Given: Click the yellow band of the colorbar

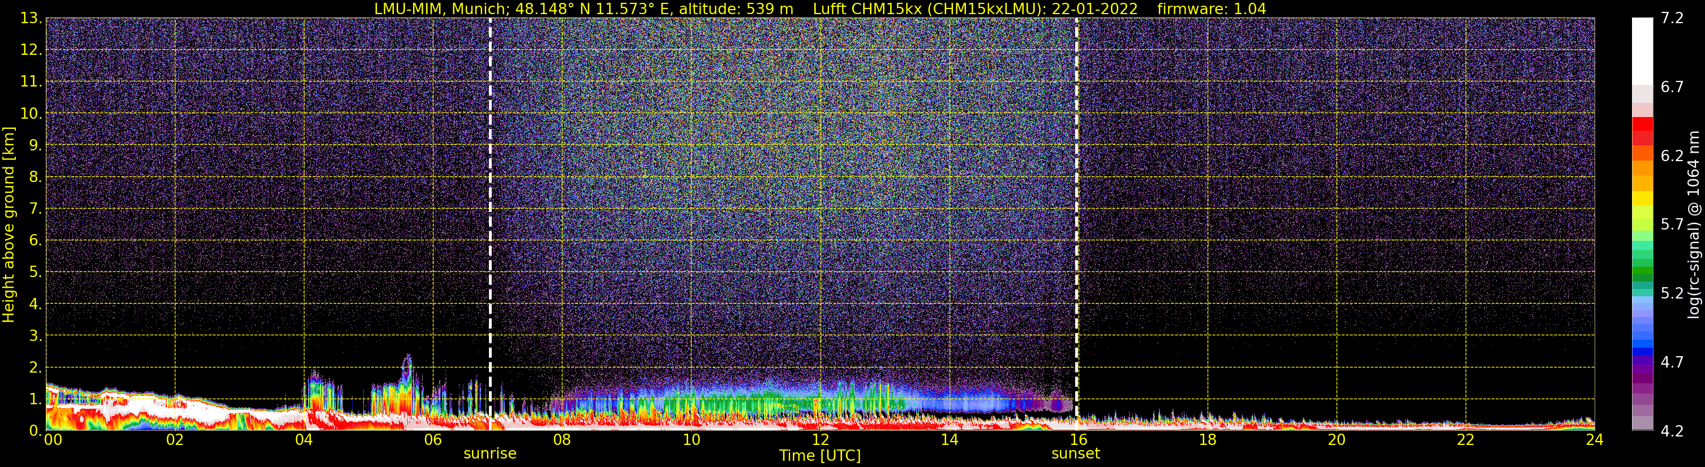Looking at the screenshot, I should 1642,198.
